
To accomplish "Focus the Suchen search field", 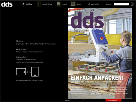I will pos(122,4).
